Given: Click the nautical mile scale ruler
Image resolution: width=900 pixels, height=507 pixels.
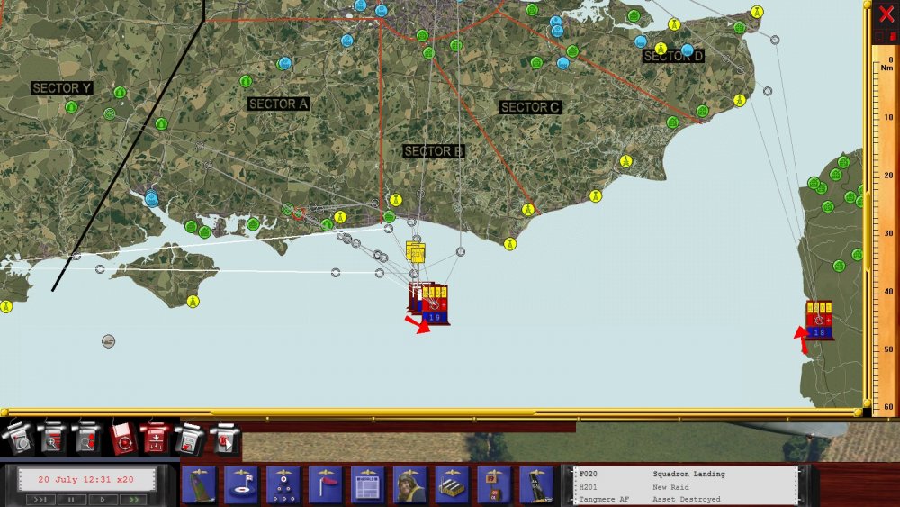Looking at the screenshot, I should click(883, 230).
